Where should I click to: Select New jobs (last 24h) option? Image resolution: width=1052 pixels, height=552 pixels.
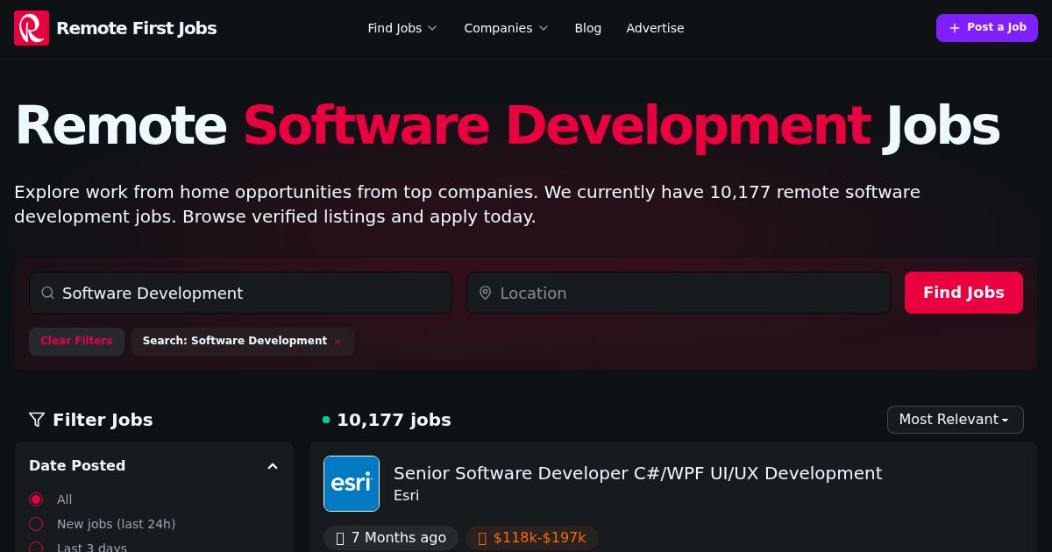[36, 524]
